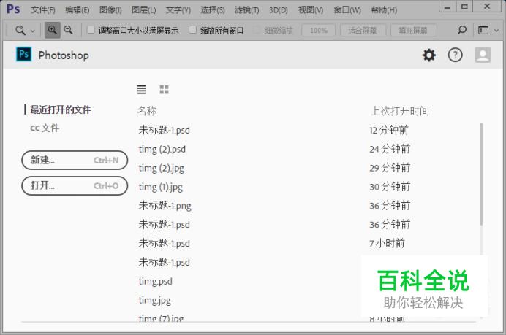The height and width of the screenshot is (335, 506).
Task: Select the zoom out magnifier tool
Action: (x=69, y=30)
